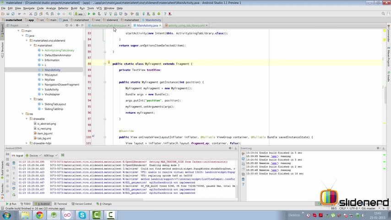Click the green Run app button
Screen dimensions: 391x220
pos(89,14)
